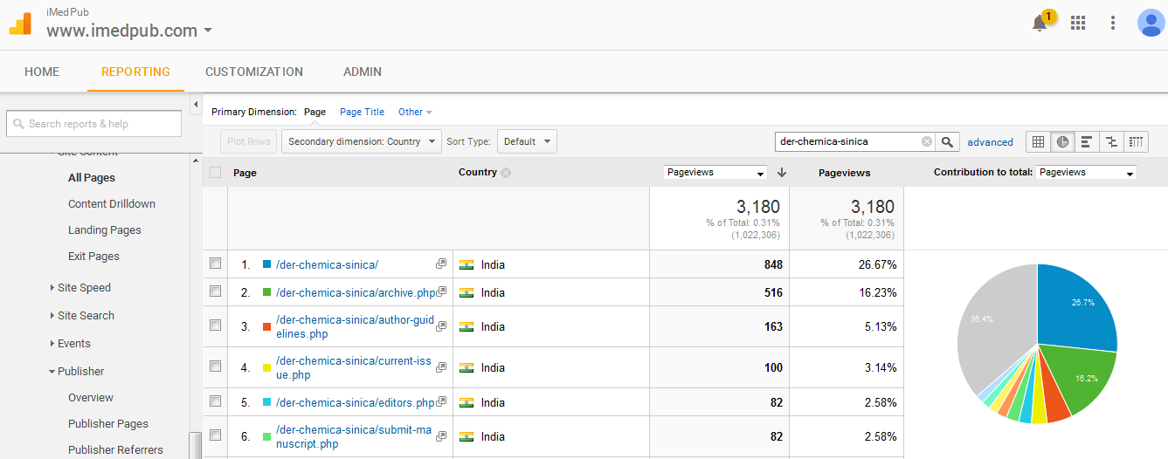Screen dimensions: 1168x459
Task: Run the table search magnifier button
Action: tap(947, 141)
